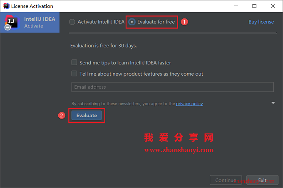The width and height of the screenshot is (283, 188).
Task: Click the Exit button
Action: [262, 180]
